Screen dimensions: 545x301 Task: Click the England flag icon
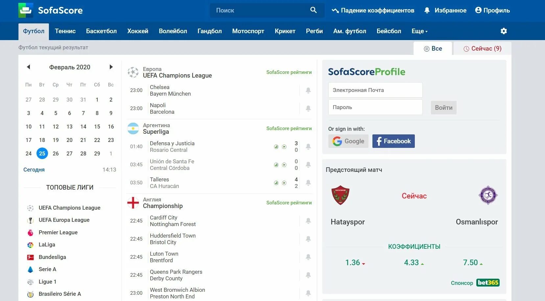(133, 203)
